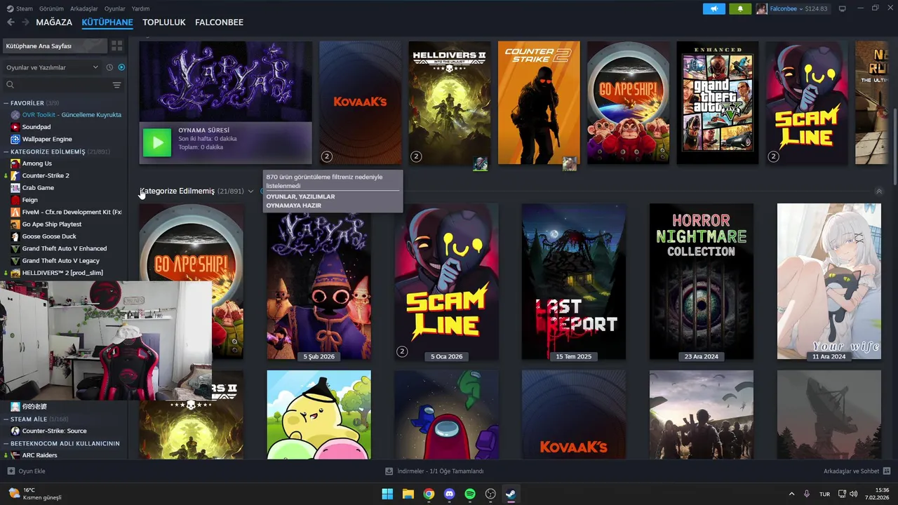The width and height of the screenshot is (898, 505).
Task: Select ARC Raiders in sidebar
Action: click(x=39, y=455)
